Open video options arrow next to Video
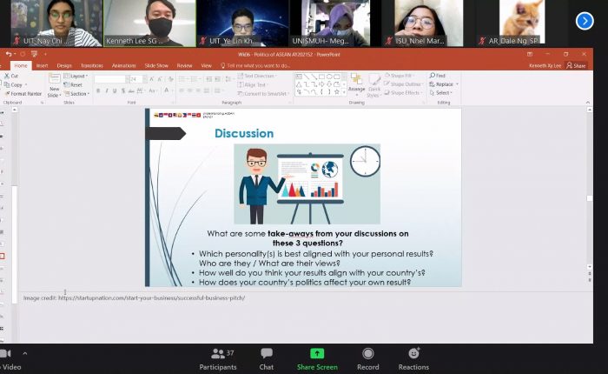Viewport: 608px width, 374px height. (x=24, y=354)
